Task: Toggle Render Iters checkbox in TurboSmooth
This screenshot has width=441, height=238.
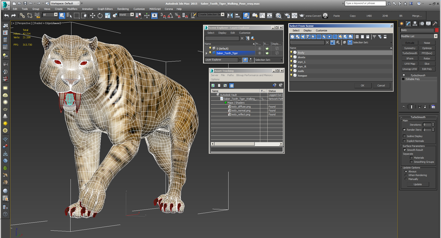Action: pyautogui.click(x=404, y=130)
